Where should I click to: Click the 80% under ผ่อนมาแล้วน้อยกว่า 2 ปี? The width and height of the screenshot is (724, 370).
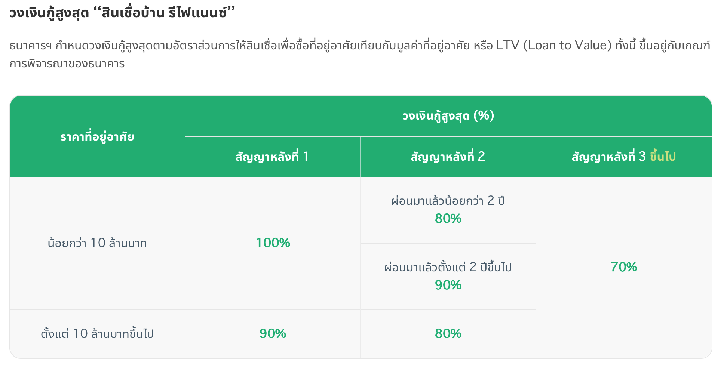click(x=448, y=219)
